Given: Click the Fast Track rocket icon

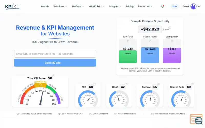Looking at the screenshot, I should 128,41.
